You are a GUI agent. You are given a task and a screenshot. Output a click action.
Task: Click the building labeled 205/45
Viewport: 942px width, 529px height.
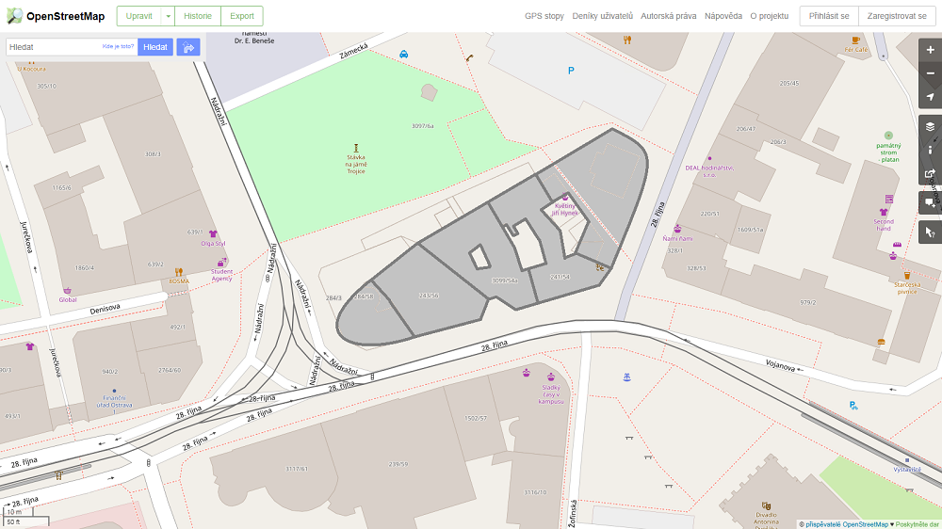(788, 84)
